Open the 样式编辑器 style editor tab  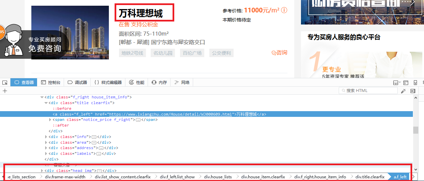pos(108,82)
